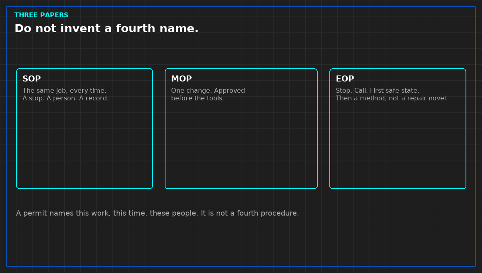Click the text "A stop. A person. A record."
This screenshot has width=482, height=273.
pyautogui.click(x=65, y=98)
